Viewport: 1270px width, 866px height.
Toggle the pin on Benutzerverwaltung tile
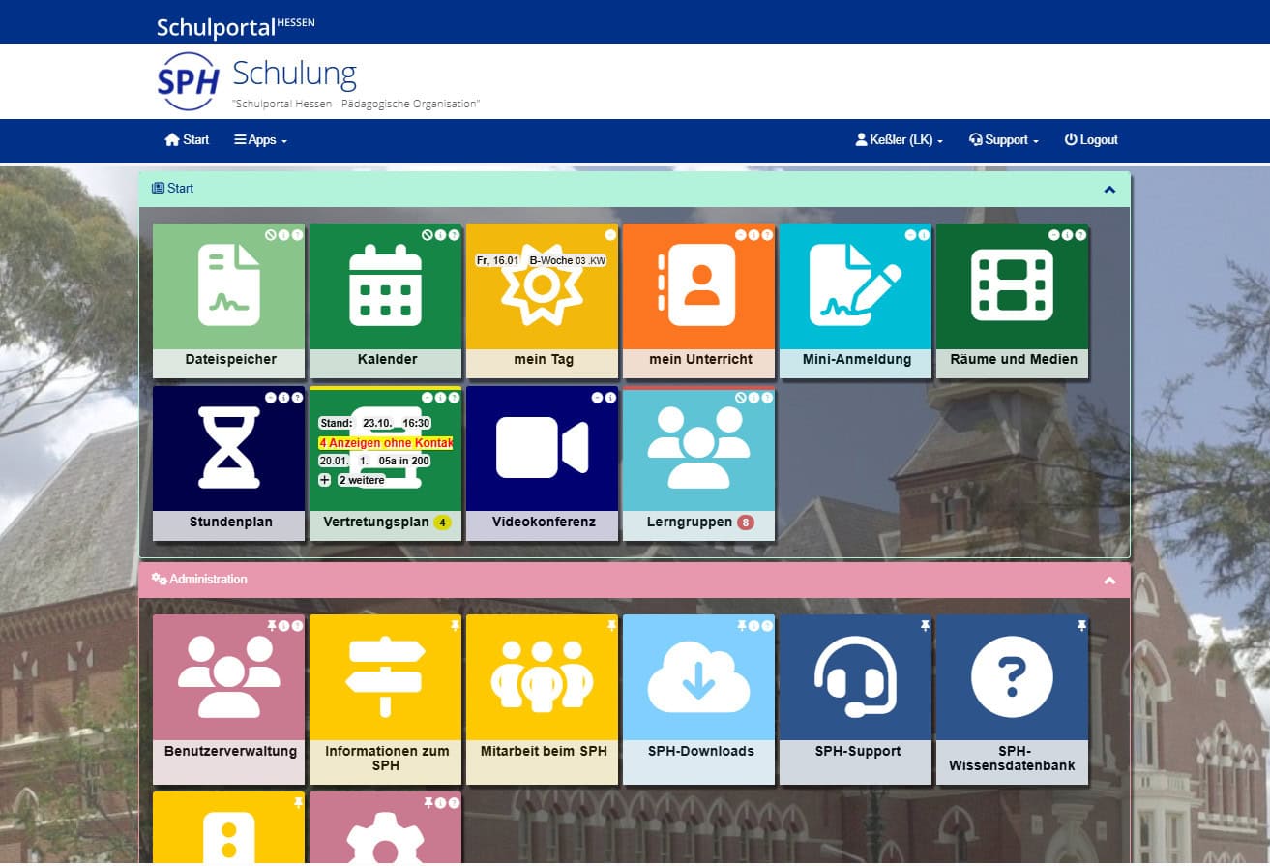(x=272, y=626)
